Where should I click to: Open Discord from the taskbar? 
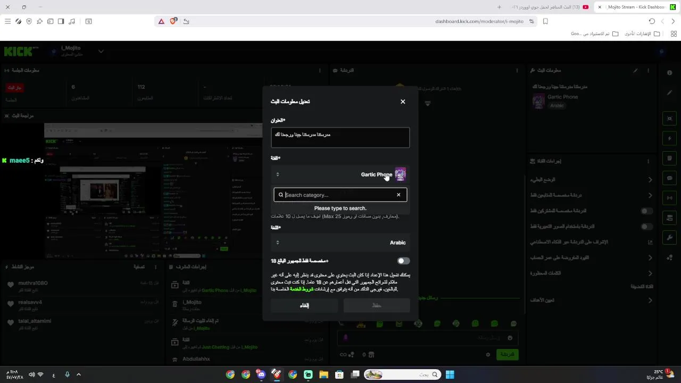tap(261, 374)
